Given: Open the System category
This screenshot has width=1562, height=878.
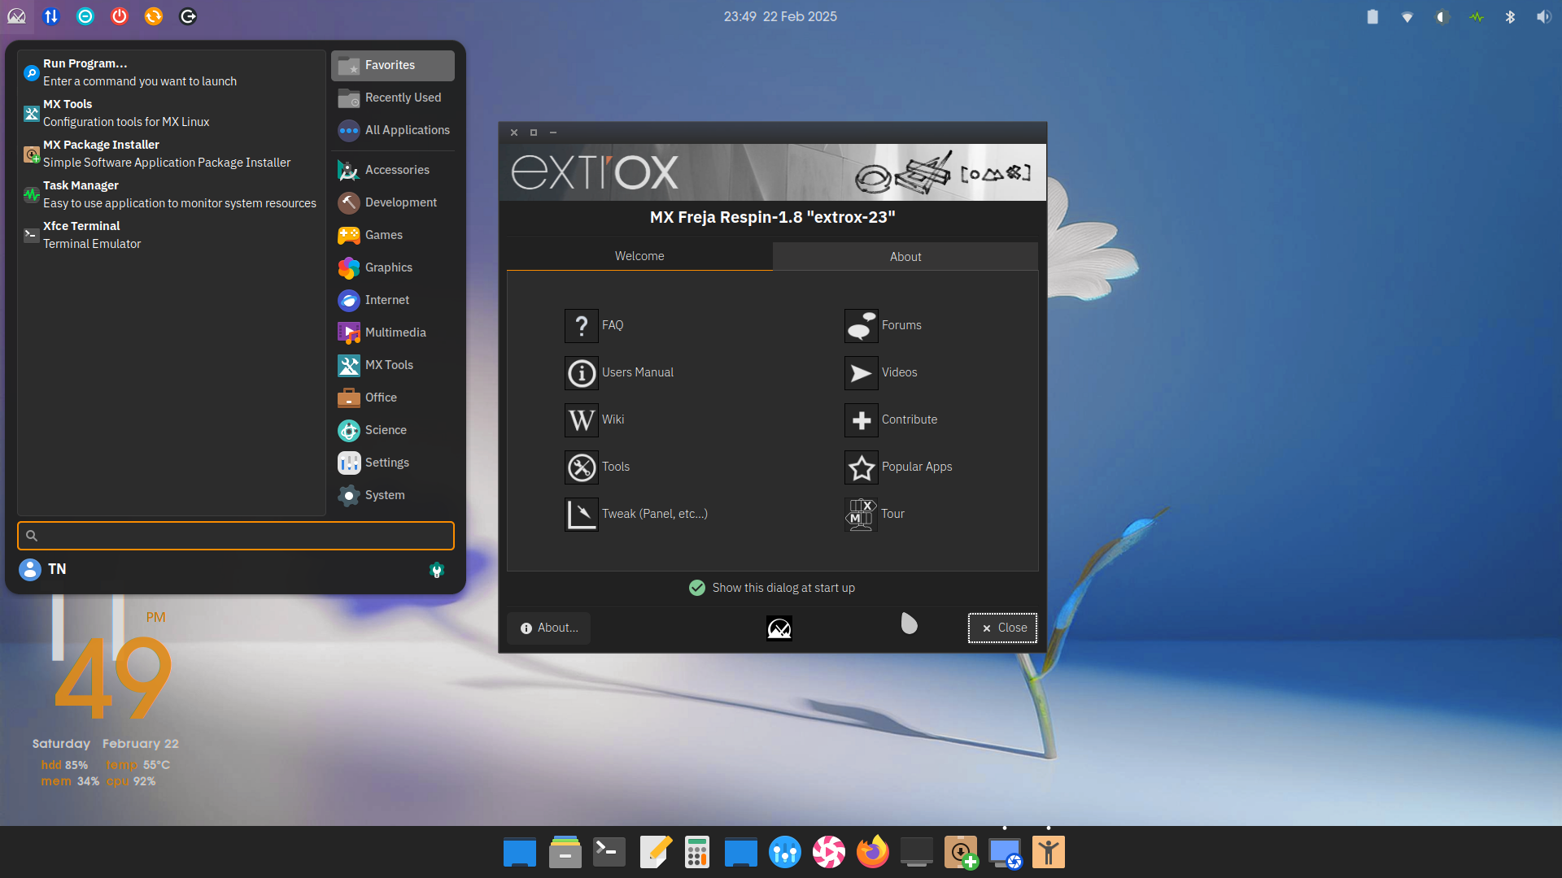Looking at the screenshot, I should click(x=393, y=495).
